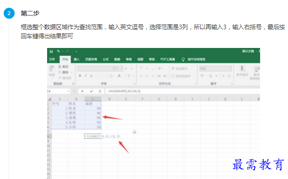Click the Font Color letter A
288x179 pixels.
pyautogui.click(x=119, y=76)
